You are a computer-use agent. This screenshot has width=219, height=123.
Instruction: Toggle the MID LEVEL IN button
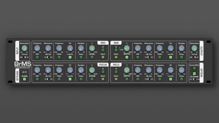(x=92, y=57)
